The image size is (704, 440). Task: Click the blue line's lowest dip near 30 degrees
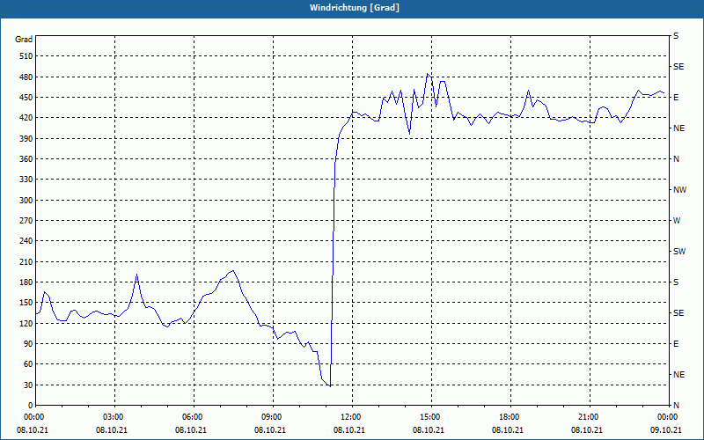pyautogui.click(x=330, y=386)
